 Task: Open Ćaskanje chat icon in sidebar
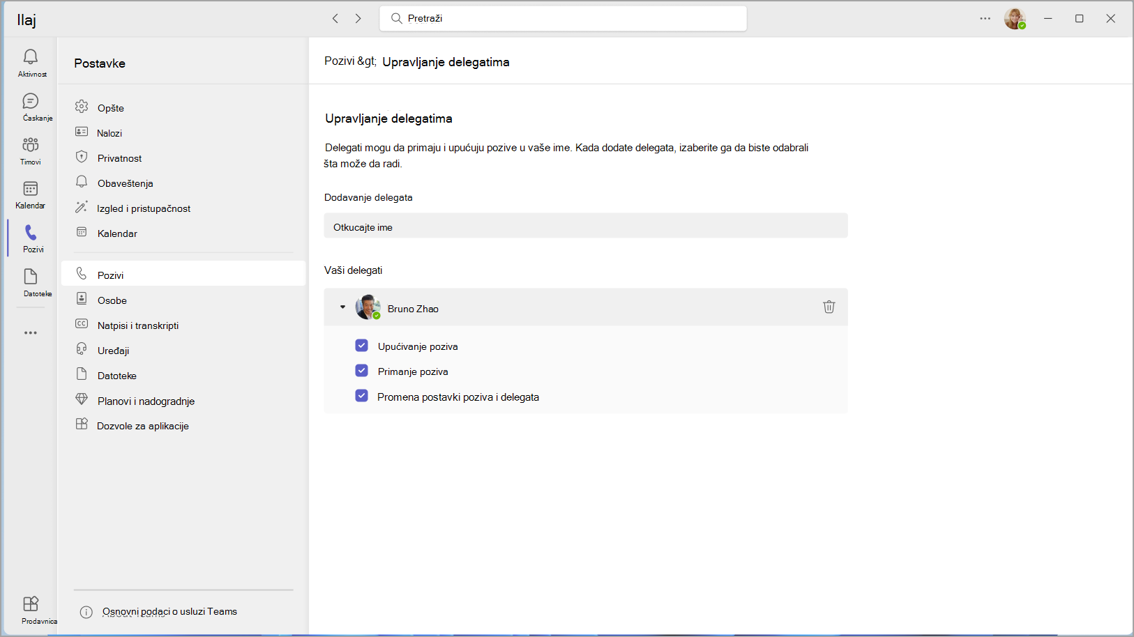[31, 101]
